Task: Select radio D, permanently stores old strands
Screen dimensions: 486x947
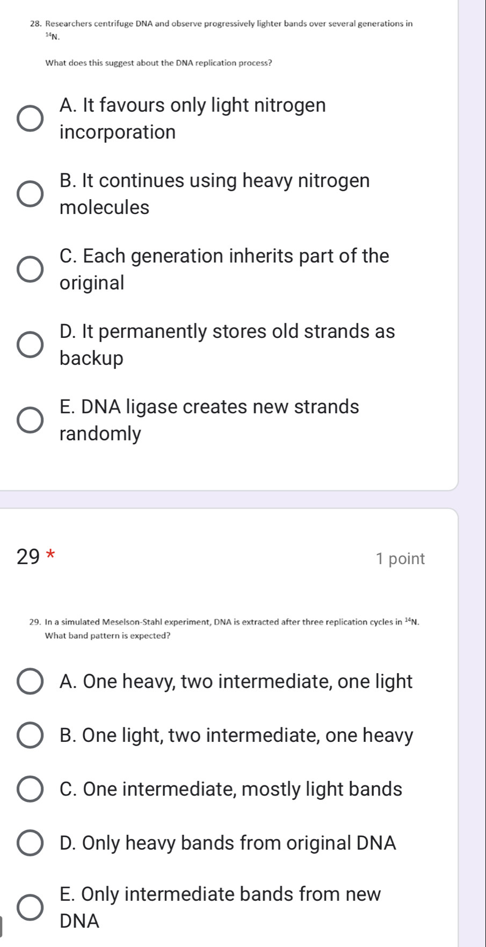Action: (x=30, y=344)
